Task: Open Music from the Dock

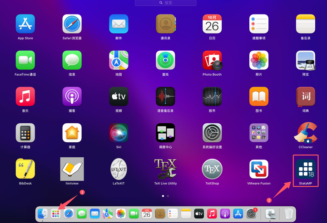Action: pyautogui.click(x=212, y=213)
